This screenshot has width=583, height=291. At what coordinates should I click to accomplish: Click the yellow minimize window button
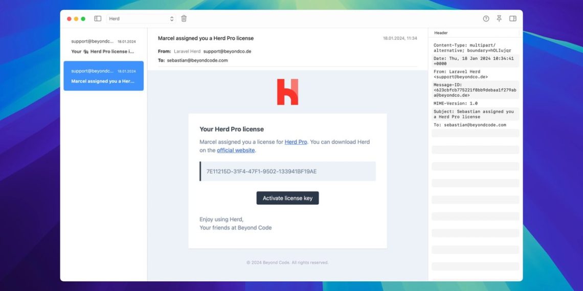(76, 19)
